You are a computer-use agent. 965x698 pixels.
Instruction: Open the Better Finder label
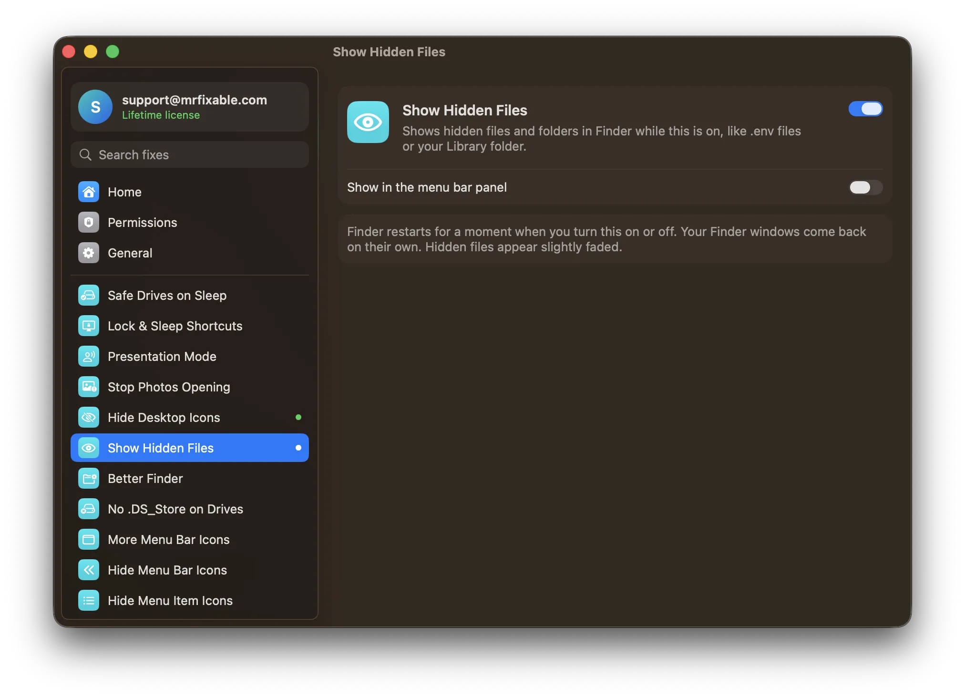(x=145, y=479)
